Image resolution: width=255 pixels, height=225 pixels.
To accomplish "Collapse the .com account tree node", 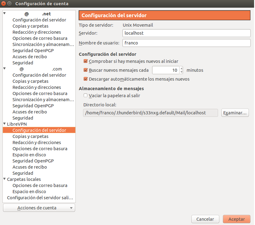I will (5, 69).
